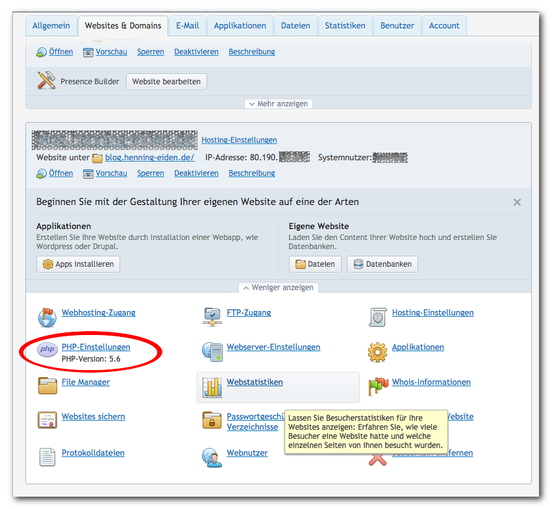Click the FTP-Zugang icon
The image size is (552, 509).
212,316
